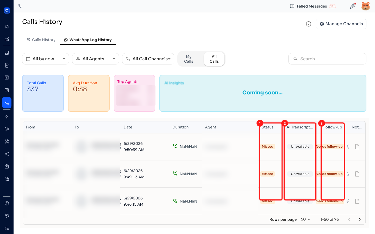Go to next page of call results

pos(360,219)
